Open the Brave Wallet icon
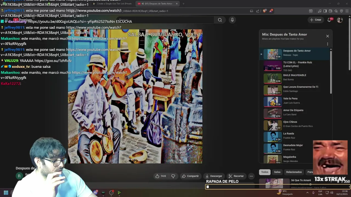The height and width of the screenshot is (197, 351). pos(330,11)
